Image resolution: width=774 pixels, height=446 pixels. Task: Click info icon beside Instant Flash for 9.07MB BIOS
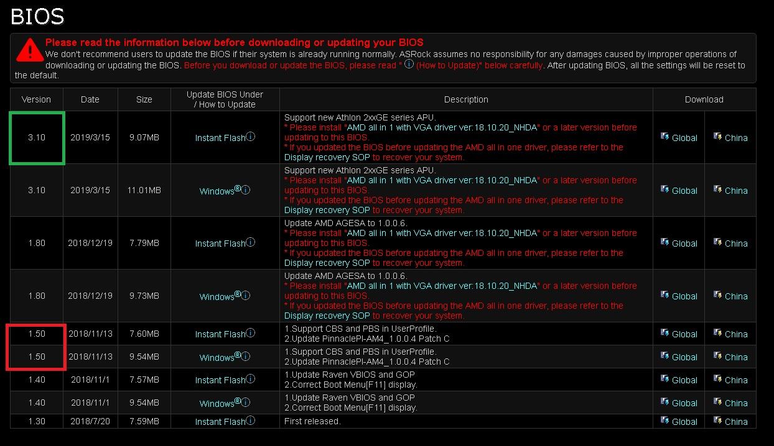251,137
